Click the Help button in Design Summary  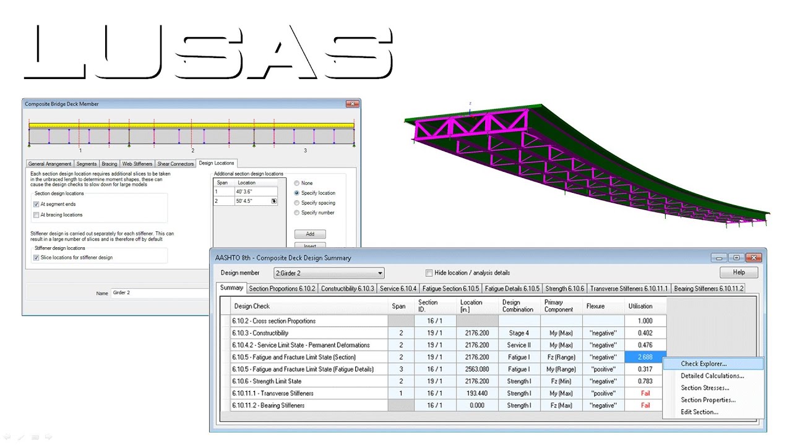click(x=739, y=273)
